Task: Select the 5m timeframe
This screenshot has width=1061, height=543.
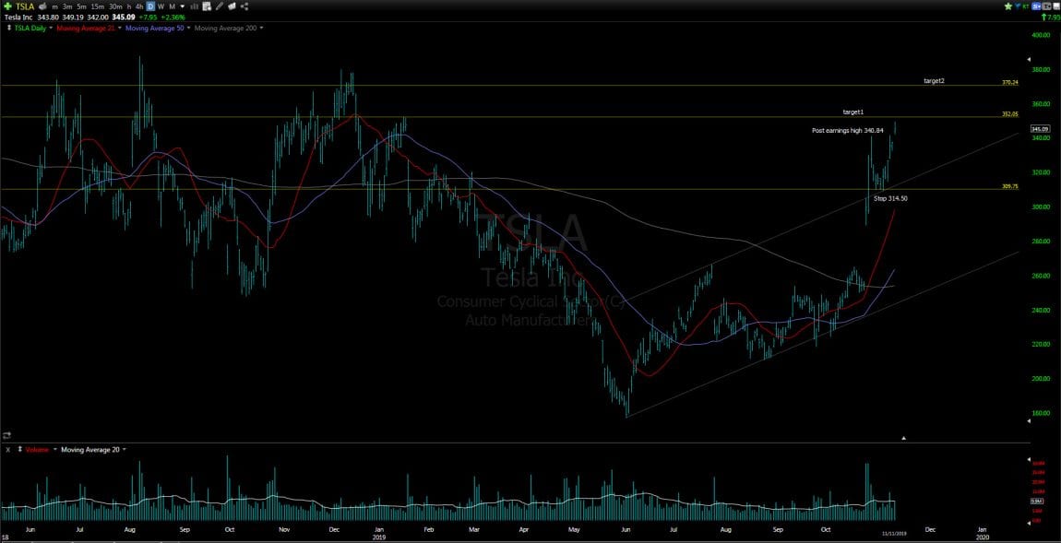Action: [x=82, y=6]
